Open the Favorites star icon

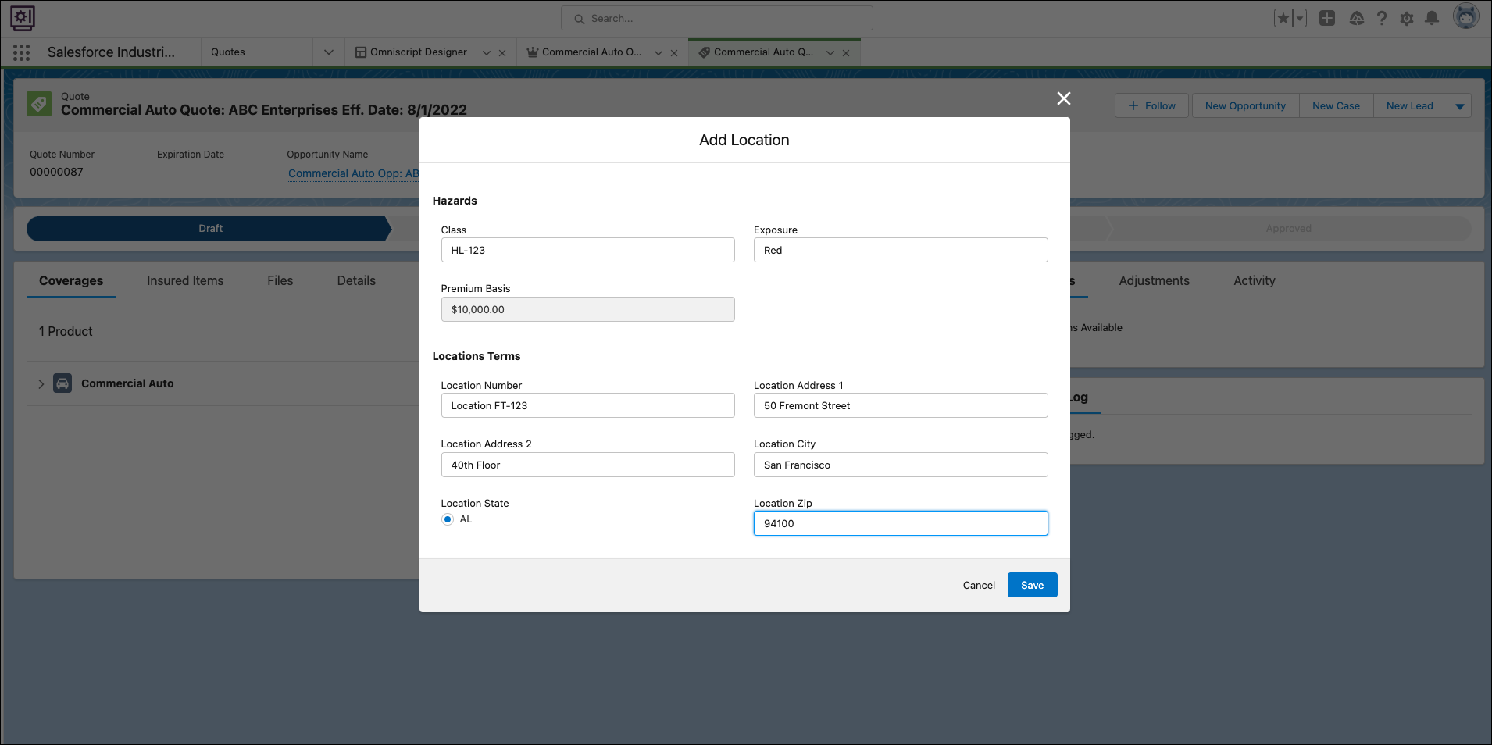1283,19
